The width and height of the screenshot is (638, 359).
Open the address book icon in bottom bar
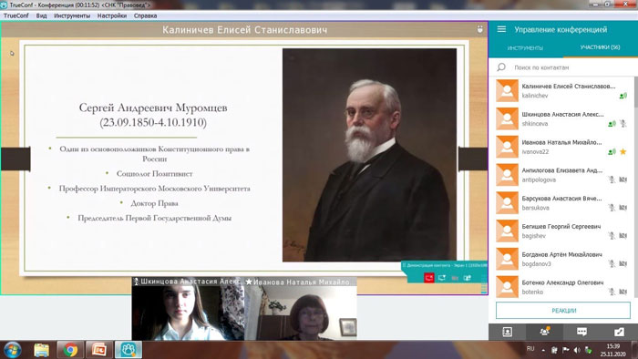(x=508, y=332)
